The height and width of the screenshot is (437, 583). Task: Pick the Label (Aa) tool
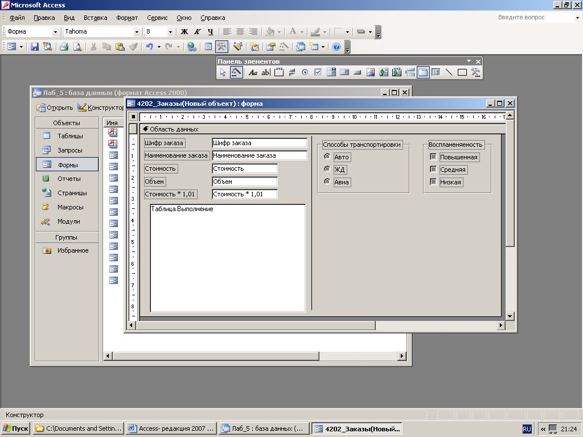point(253,72)
